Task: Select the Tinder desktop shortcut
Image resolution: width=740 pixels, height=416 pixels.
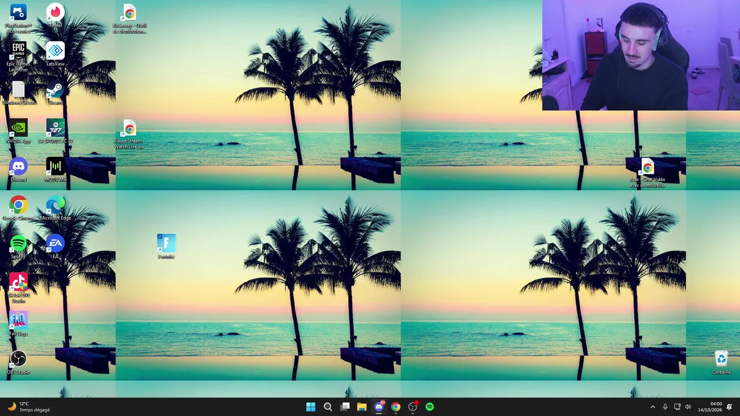Action: (x=55, y=16)
